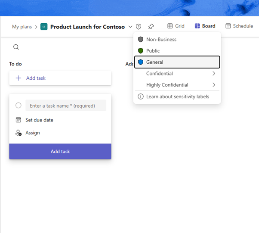Click the search magnifier icon
This screenshot has height=233, width=259.
point(16,47)
